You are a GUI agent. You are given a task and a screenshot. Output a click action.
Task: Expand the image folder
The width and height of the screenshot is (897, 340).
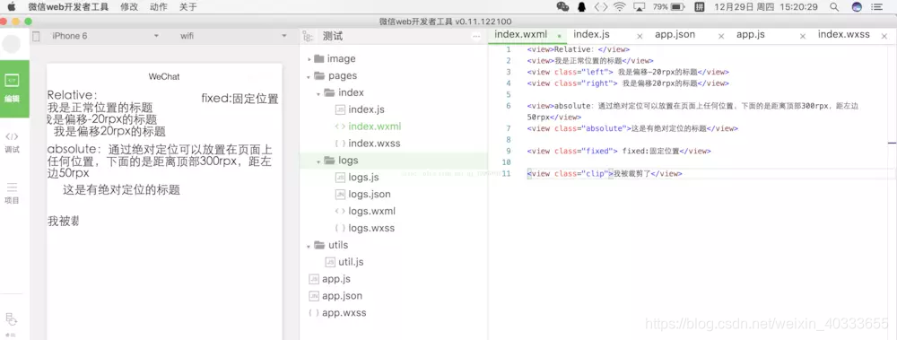point(309,59)
